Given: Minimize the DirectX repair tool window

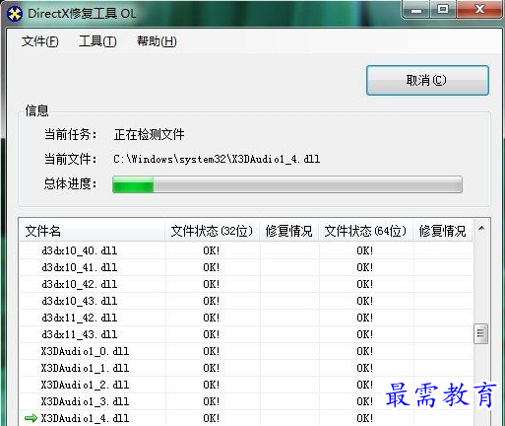Looking at the screenshot, I should 416,10.
